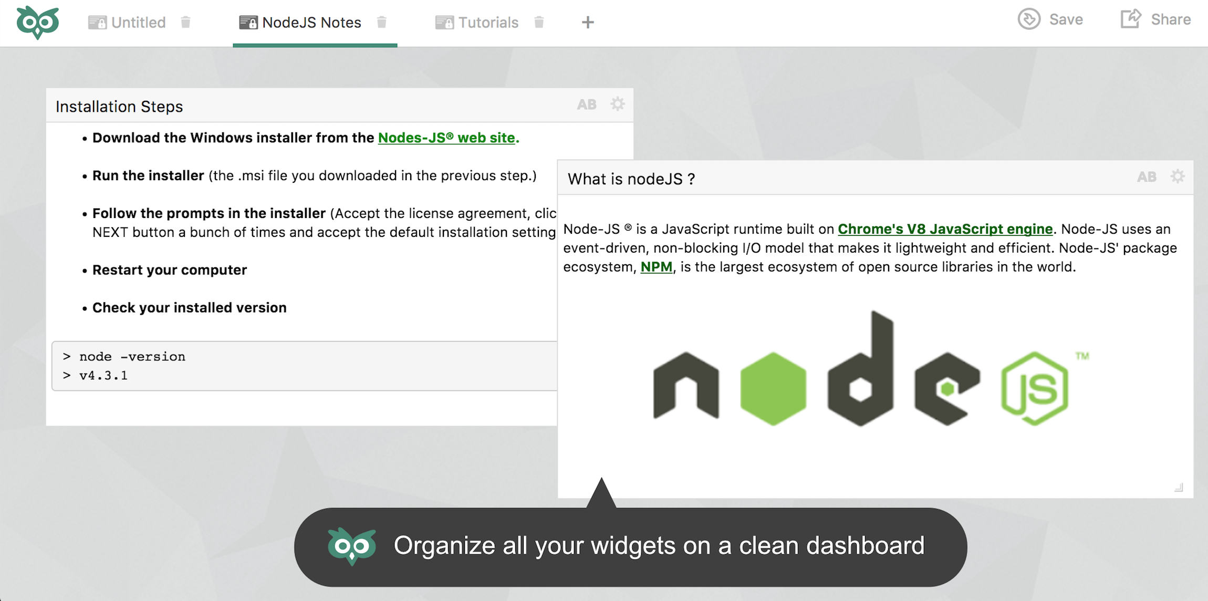Open the NPM hyperlink

(x=656, y=267)
